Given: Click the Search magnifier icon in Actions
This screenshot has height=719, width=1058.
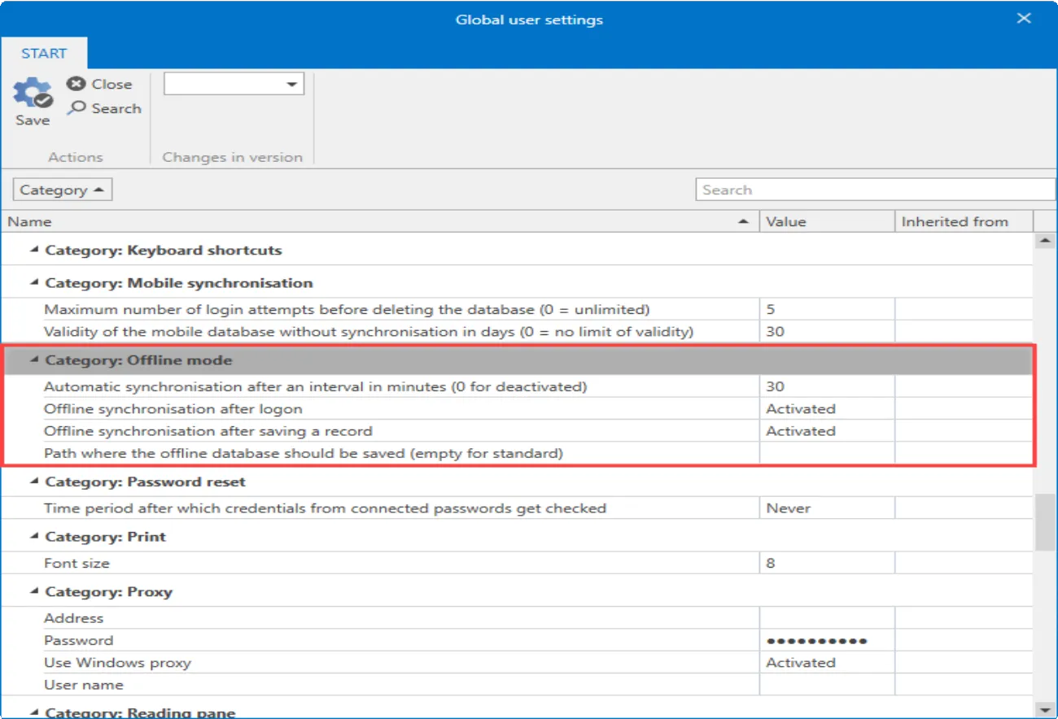Looking at the screenshot, I should [77, 108].
